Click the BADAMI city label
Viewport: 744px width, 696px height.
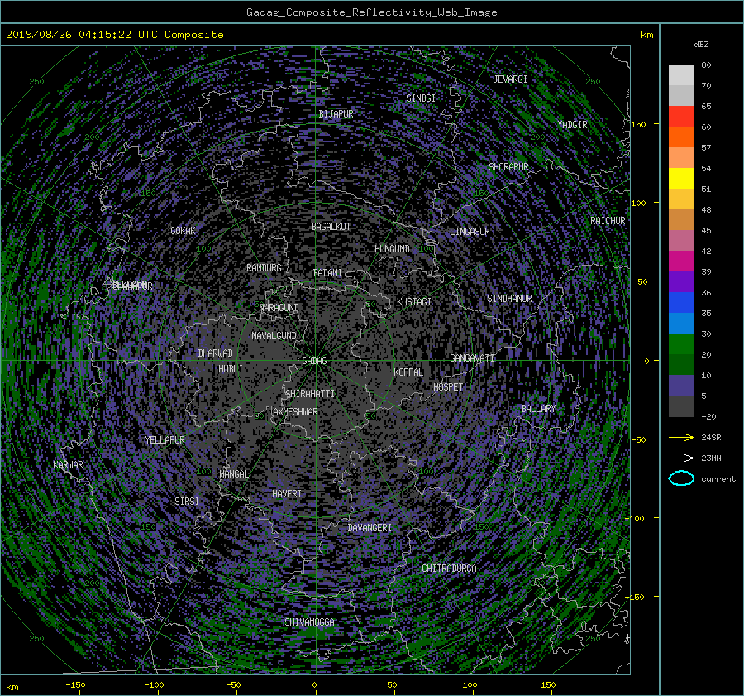328,273
